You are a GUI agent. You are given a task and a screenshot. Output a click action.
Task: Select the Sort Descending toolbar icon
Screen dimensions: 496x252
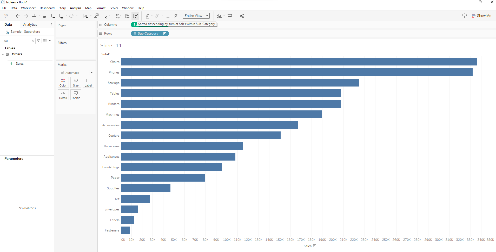coord(135,16)
